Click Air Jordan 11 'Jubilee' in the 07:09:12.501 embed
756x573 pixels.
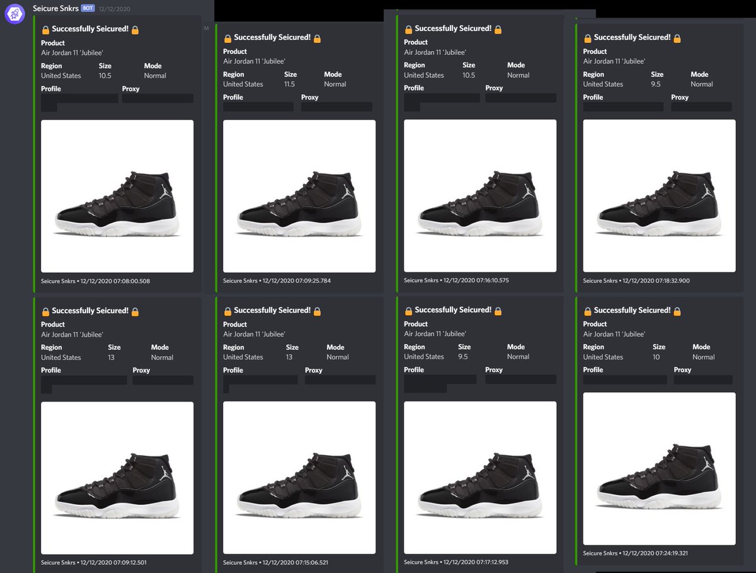[72, 335]
